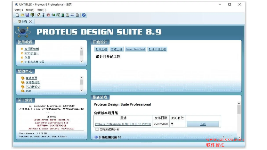The height and width of the screenshot is (150, 267).
Task: Go to the Home Page via house toolbar icon
Action: (x=39, y=15)
